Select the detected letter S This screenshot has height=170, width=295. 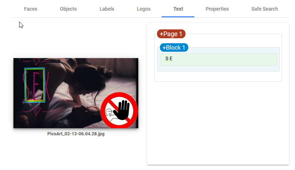[167, 58]
